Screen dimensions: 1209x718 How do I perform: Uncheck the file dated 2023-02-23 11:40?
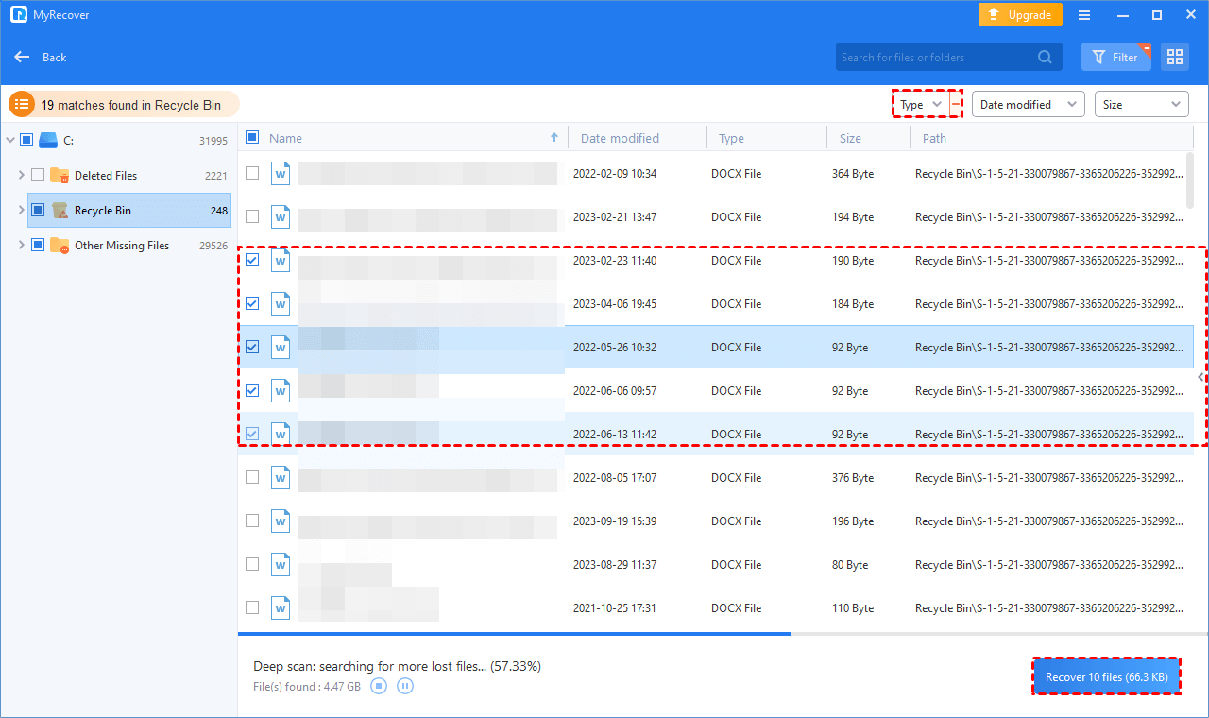pos(252,260)
